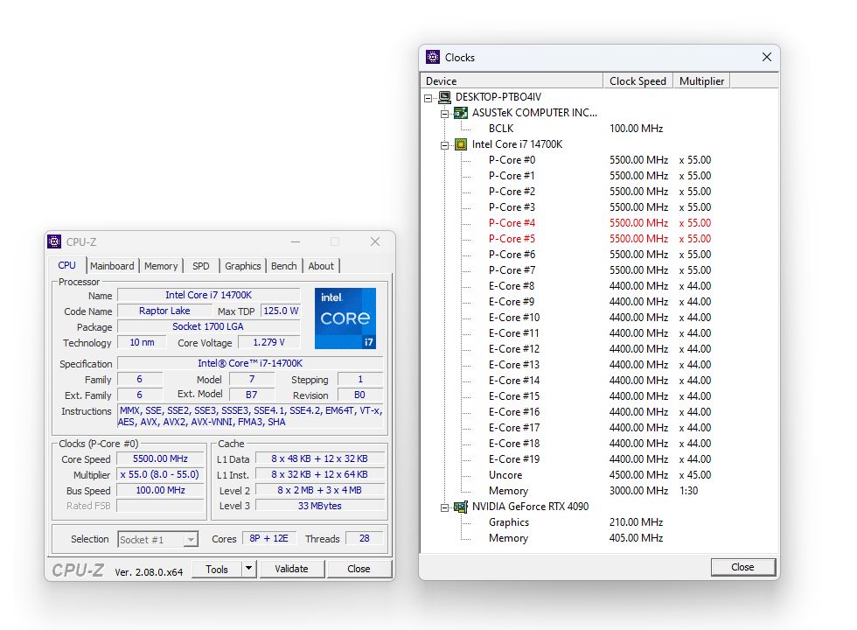Screen dimensions: 857x630
Task: Click the Multiplier value x 55.0 (8.0 - 55.0)
Action: pos(161,474)
